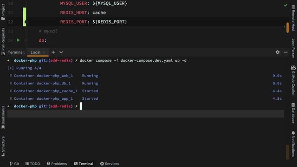The height and width of the screenshot is (167, 297).
Task: Click the docker compose command text
Action: coord(133,60)
